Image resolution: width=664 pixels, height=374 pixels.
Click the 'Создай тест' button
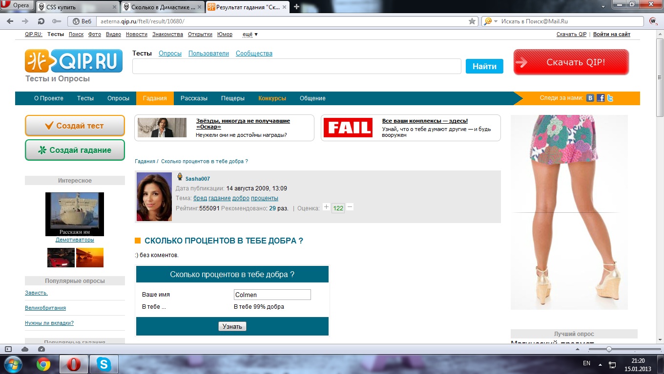[75, 126]
